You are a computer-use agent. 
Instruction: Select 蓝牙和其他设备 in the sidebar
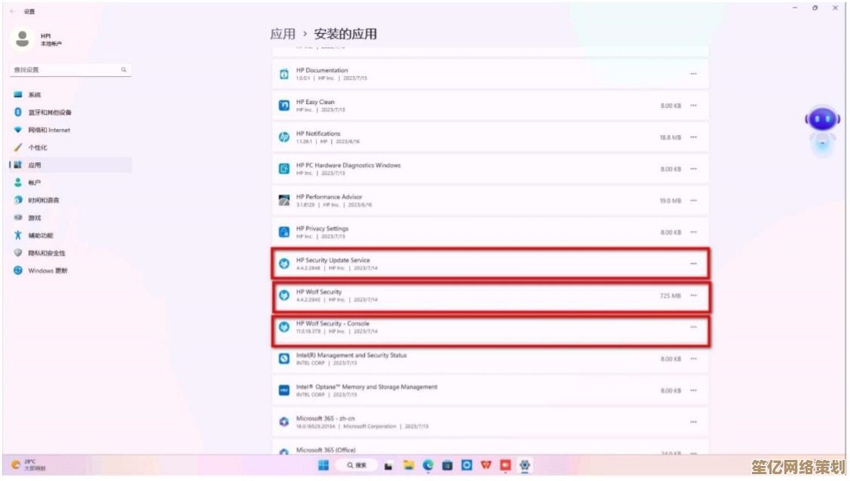click(x=50, y=112)
